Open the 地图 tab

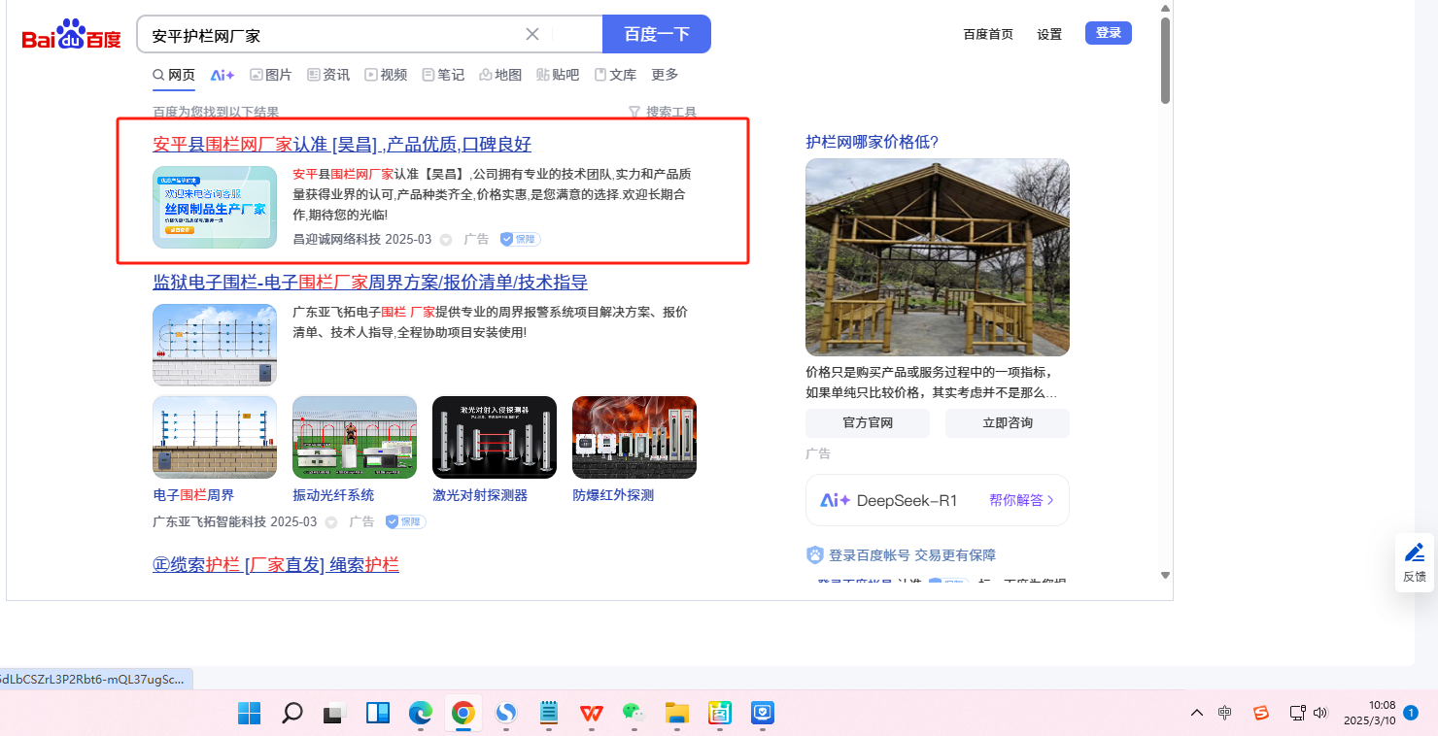(x=500, y=75)
